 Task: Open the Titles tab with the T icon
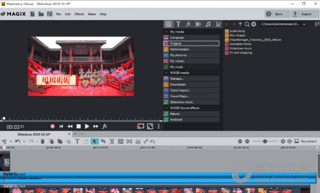178,24
